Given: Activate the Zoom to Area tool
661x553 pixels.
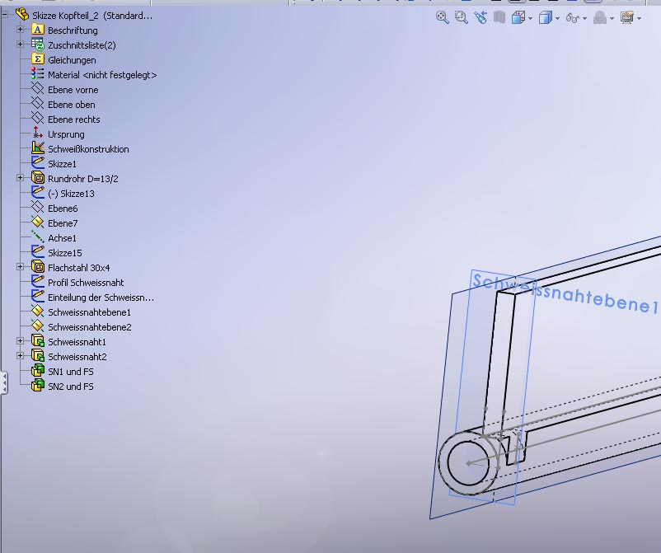Looking at the screenshot, I should point(462,17).
